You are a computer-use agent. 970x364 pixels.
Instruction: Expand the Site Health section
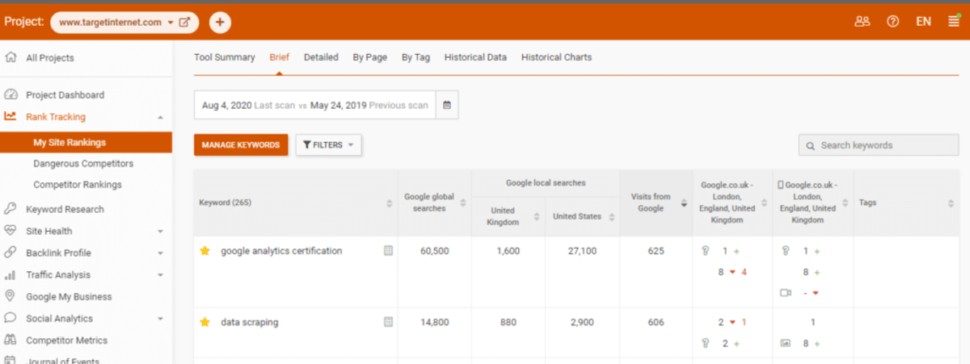pyautogui.click(x=160, y=232)
